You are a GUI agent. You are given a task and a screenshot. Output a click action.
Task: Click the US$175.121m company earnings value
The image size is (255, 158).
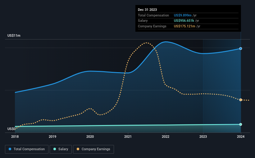pyautogui.click(x=184, y=26)
